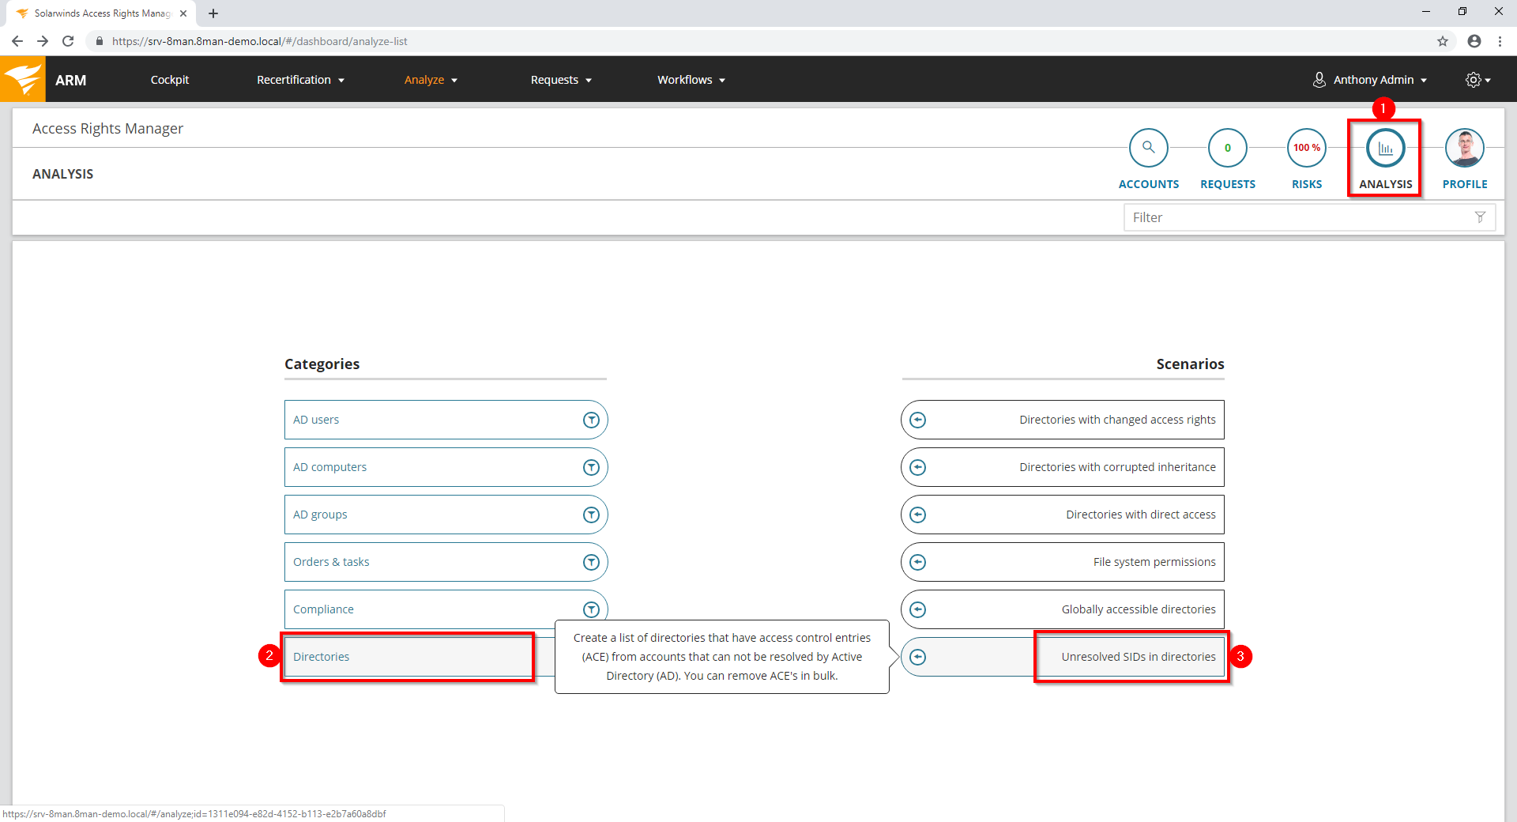Bookmark this page with the star icon
Image resolution: width=1517 pixels, height=822 pixels.
[x=1443, y=41]
